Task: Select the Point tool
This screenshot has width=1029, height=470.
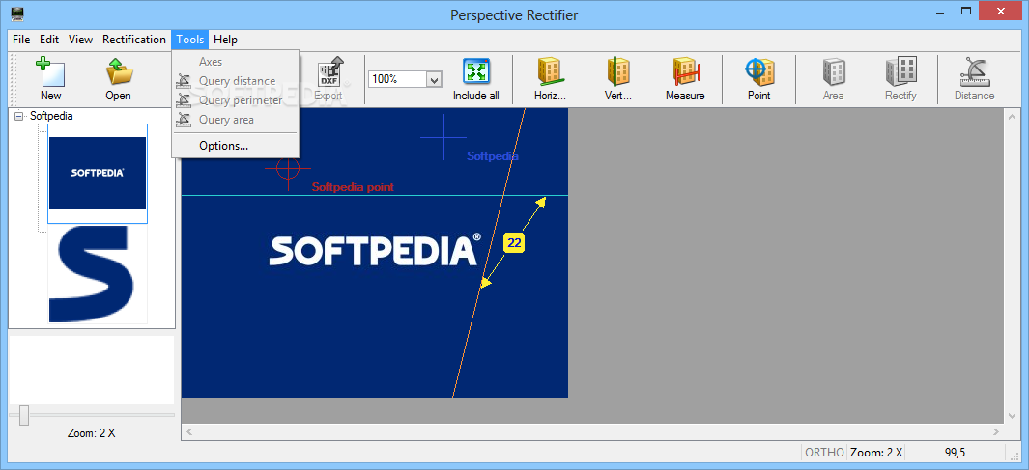Action: click(x=759, y=70)
